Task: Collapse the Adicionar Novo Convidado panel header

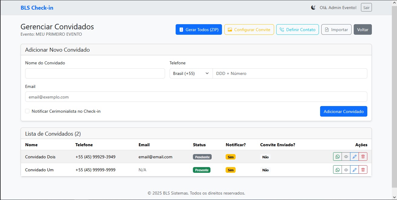Action: tap(57, 50)
